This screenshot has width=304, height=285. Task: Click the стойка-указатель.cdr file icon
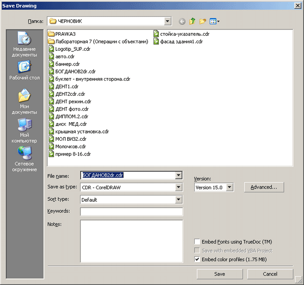156,34
